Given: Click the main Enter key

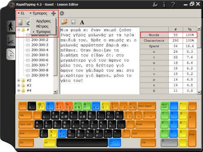Looking at the screenshot, I should 145,124.
